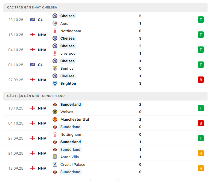Open the Nottingham team link on 18.10.25
The height and width of the screenshot is (189, 210).
coord(71,31)
